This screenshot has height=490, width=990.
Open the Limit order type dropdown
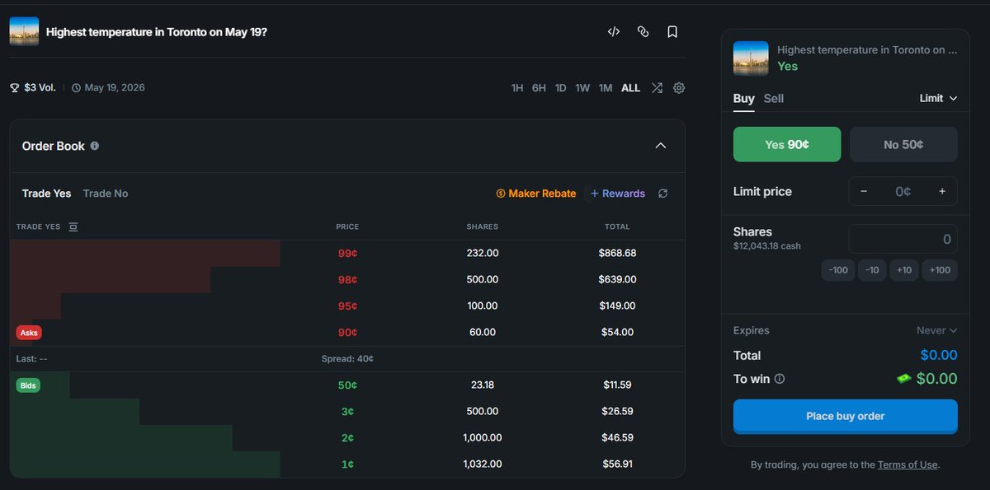pos(939,98)
